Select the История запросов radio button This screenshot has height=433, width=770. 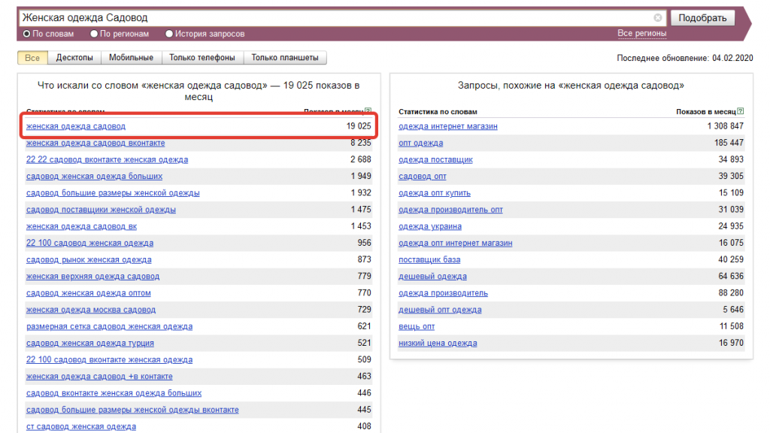click(169, 34)
